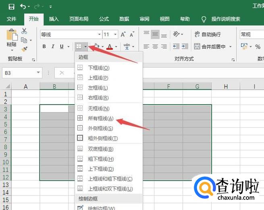This screenshot has width=264, height=210.
Task: Open the underline style dropdown arrow
Action: [69, 46]
